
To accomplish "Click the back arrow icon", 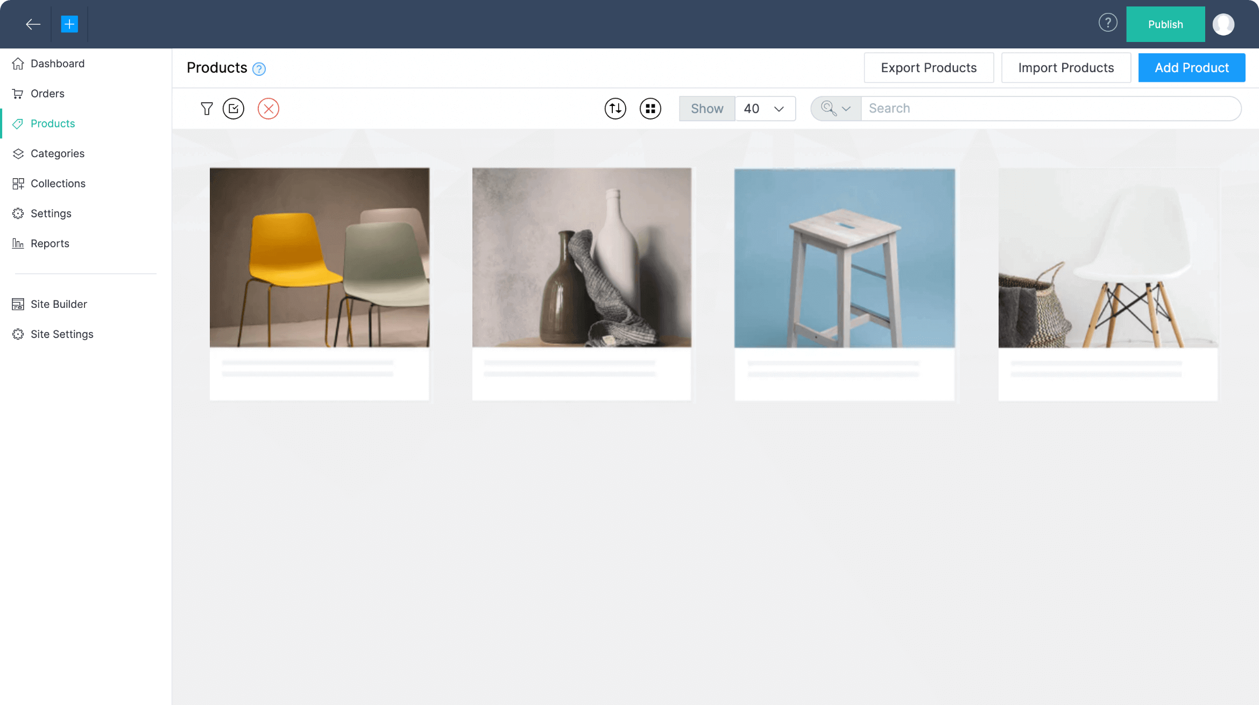I will tap(33, 24).
